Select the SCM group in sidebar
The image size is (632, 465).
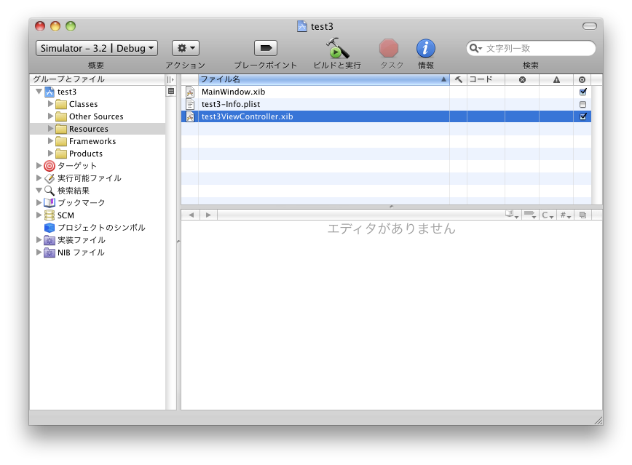[x=66, y=215]
